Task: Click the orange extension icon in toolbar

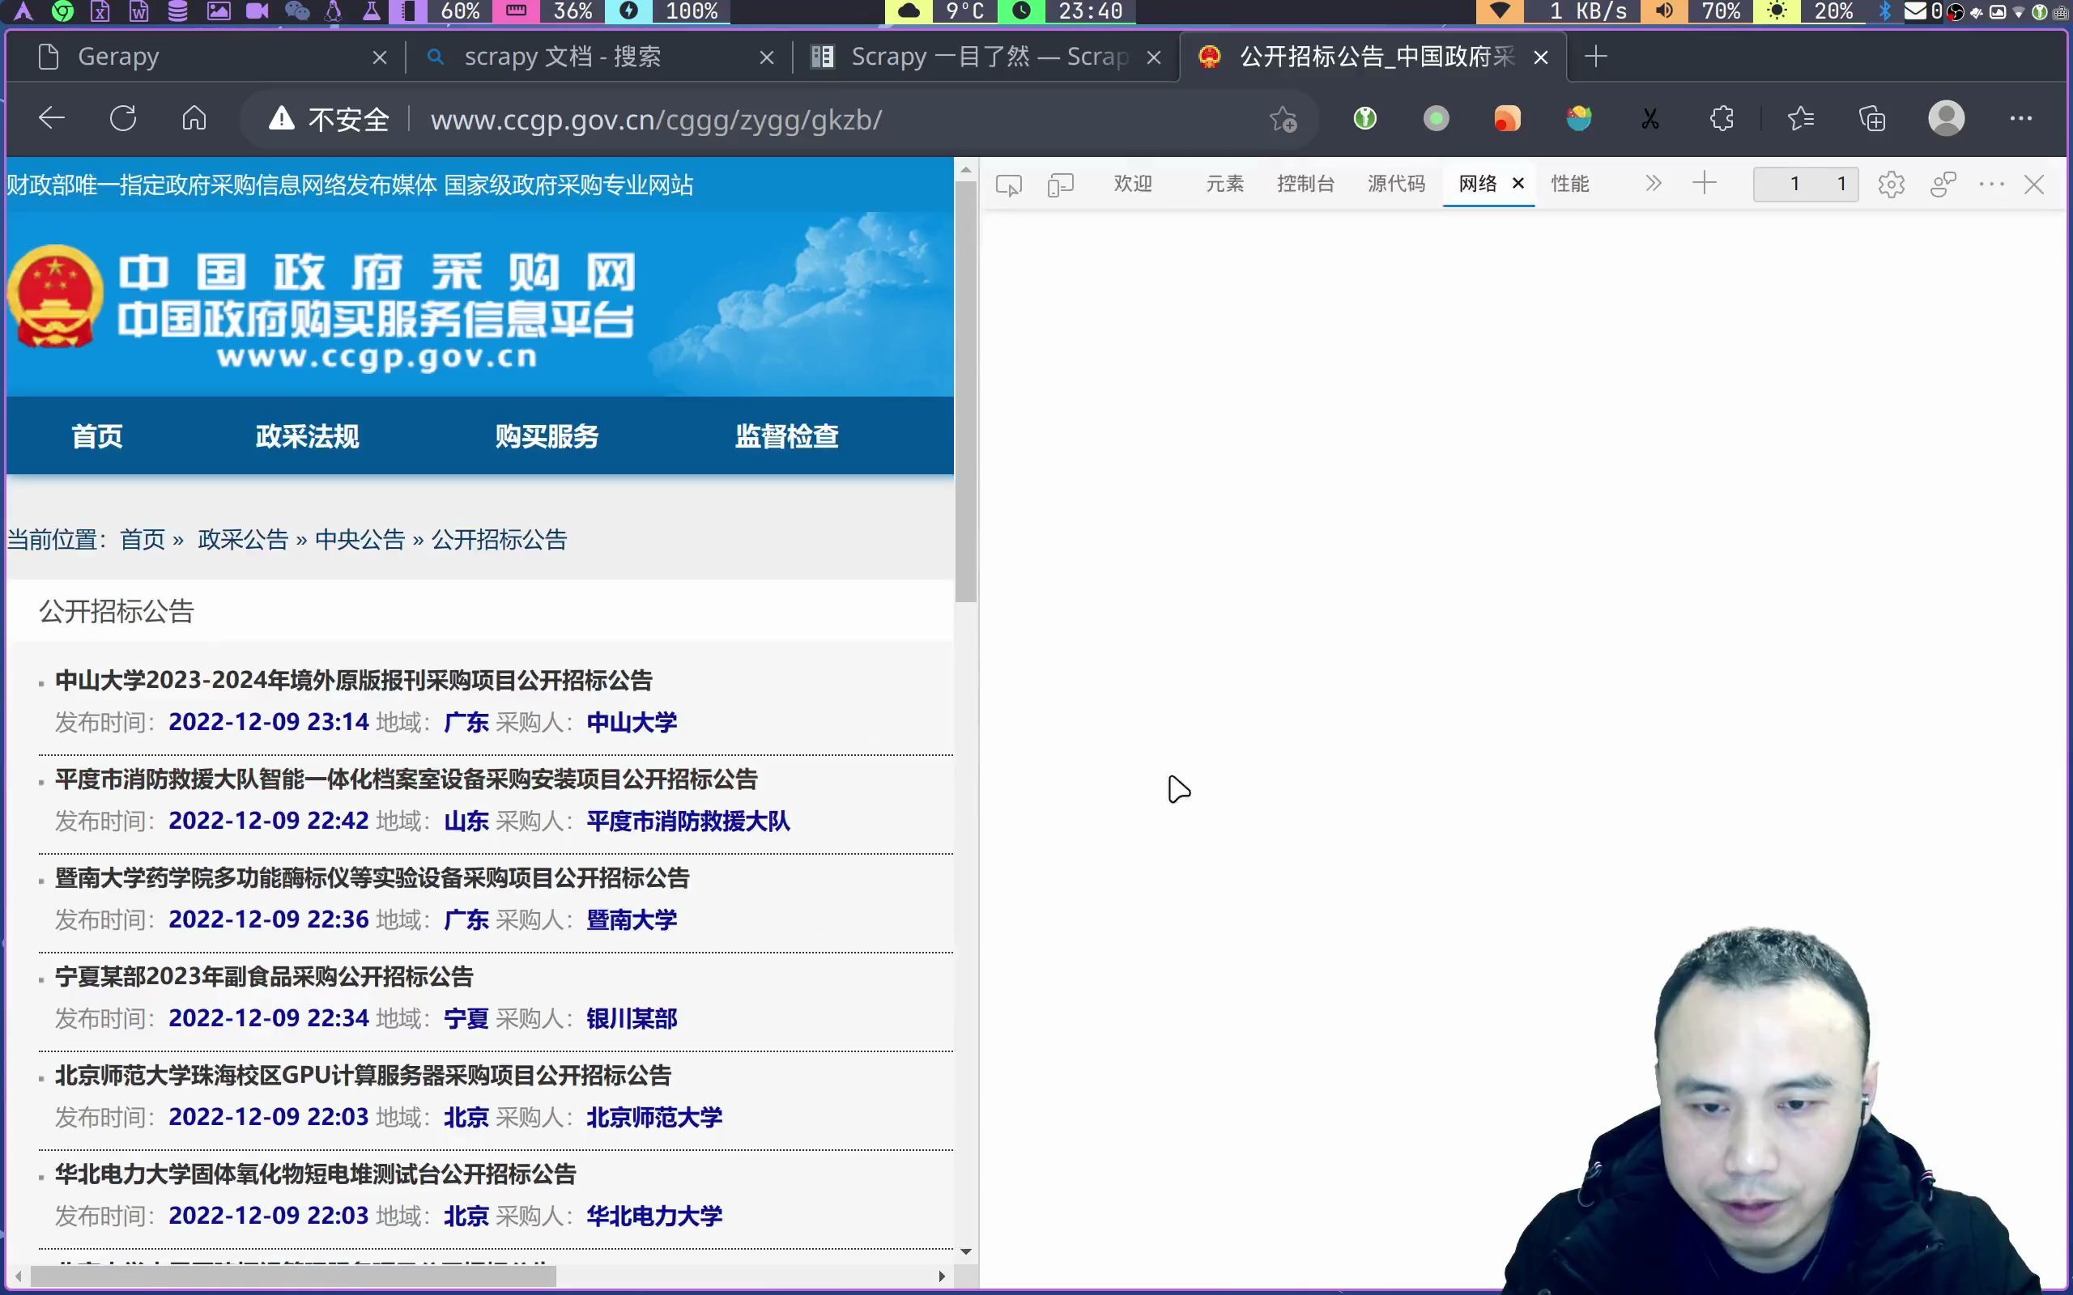Action: 1508,118
